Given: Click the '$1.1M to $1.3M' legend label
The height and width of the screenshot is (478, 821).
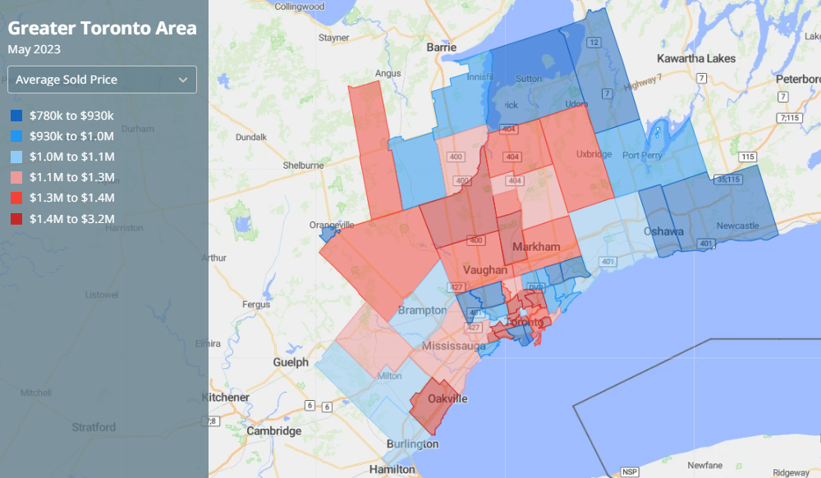Looking at the screenshot, I should tap(71, 177).
